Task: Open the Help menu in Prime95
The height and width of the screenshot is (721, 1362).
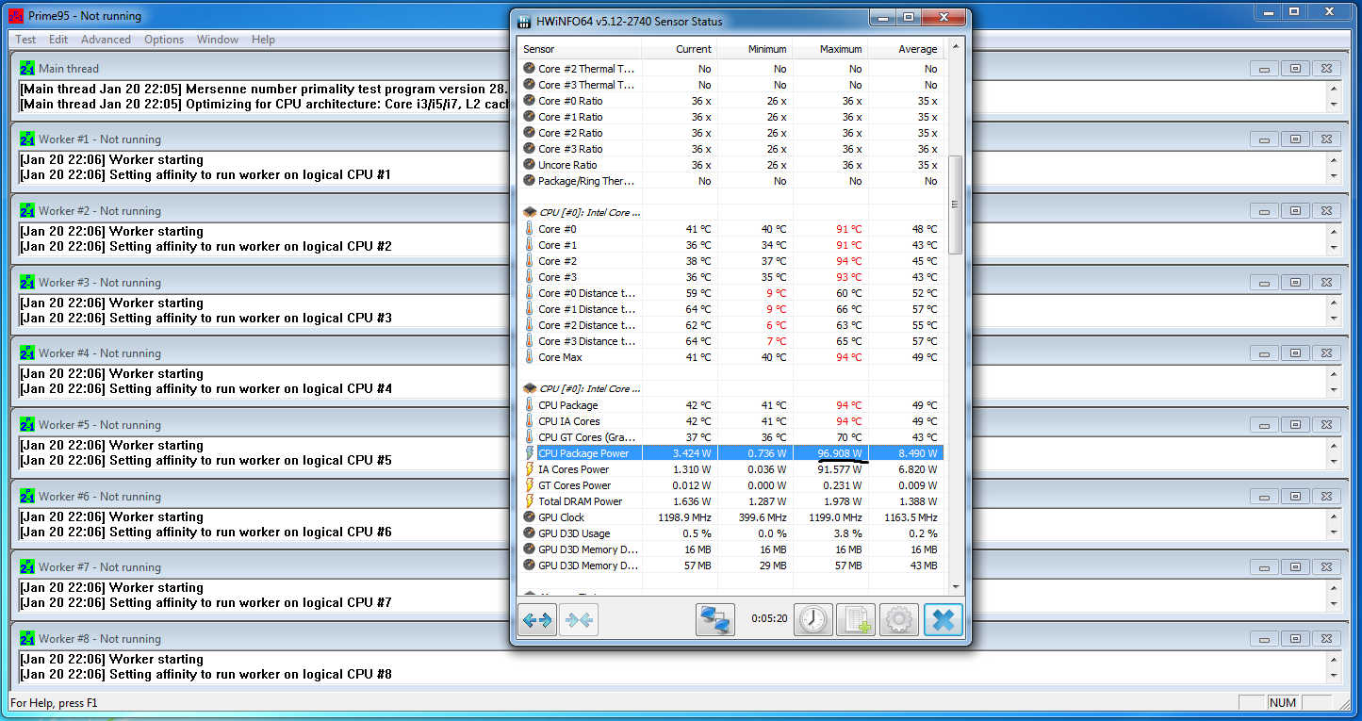Action: click(263, 40)
